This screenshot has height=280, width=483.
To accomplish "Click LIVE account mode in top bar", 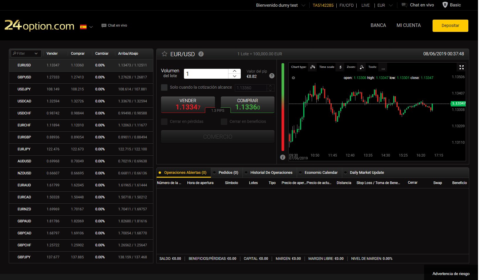I will click(x=365, y=5).
